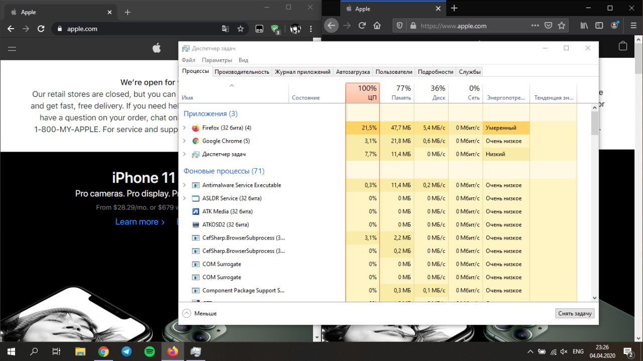Open Telegram from the taskbar
643x361 pixels.
click(x=126, y=351)
